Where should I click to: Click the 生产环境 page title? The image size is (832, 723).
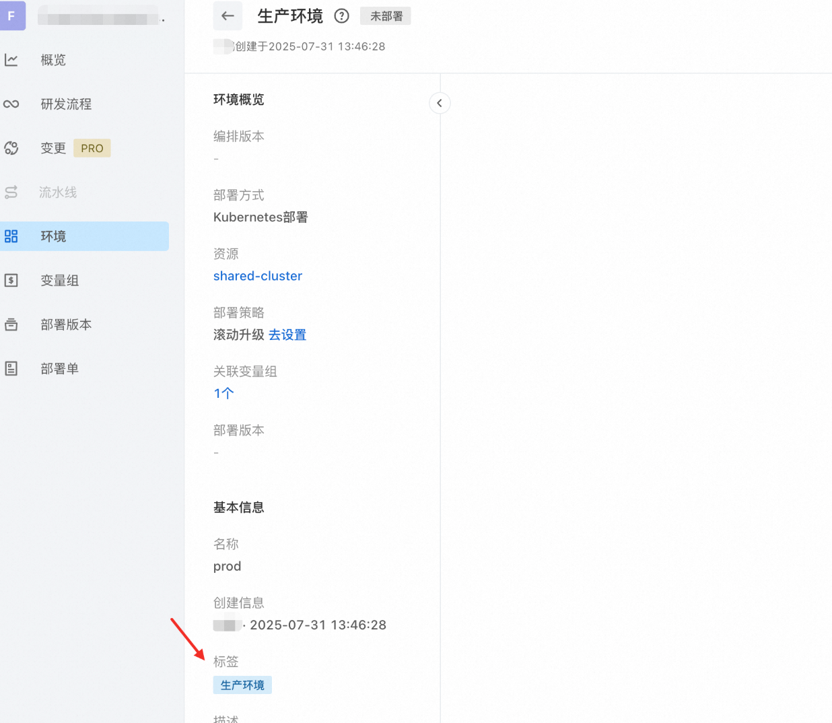click(290, 16)
